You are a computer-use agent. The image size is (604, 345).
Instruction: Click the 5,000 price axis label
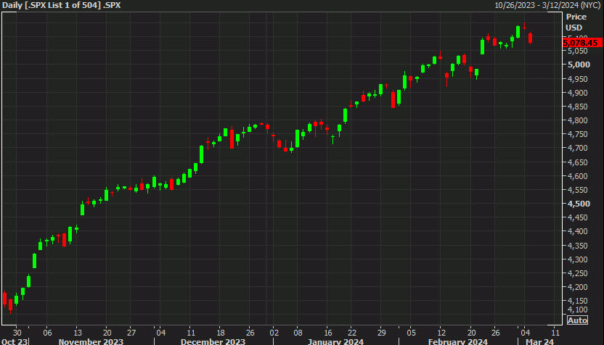[579, 65]
